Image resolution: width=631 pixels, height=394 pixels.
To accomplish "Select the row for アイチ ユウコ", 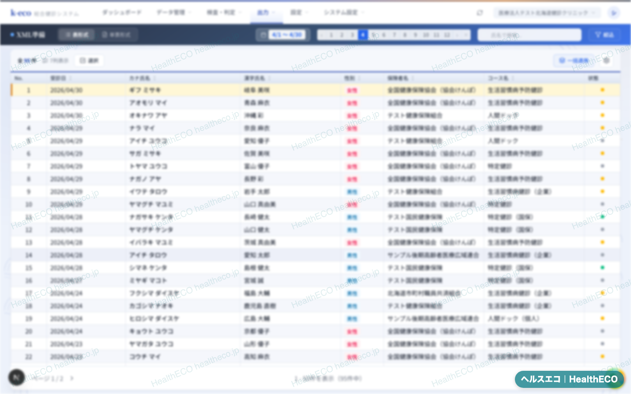I will [315, 141].
